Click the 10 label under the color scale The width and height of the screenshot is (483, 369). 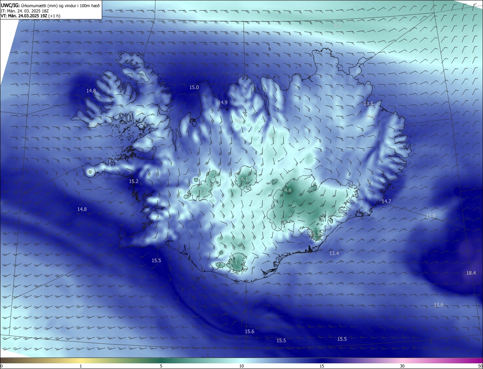click(241, 366)
